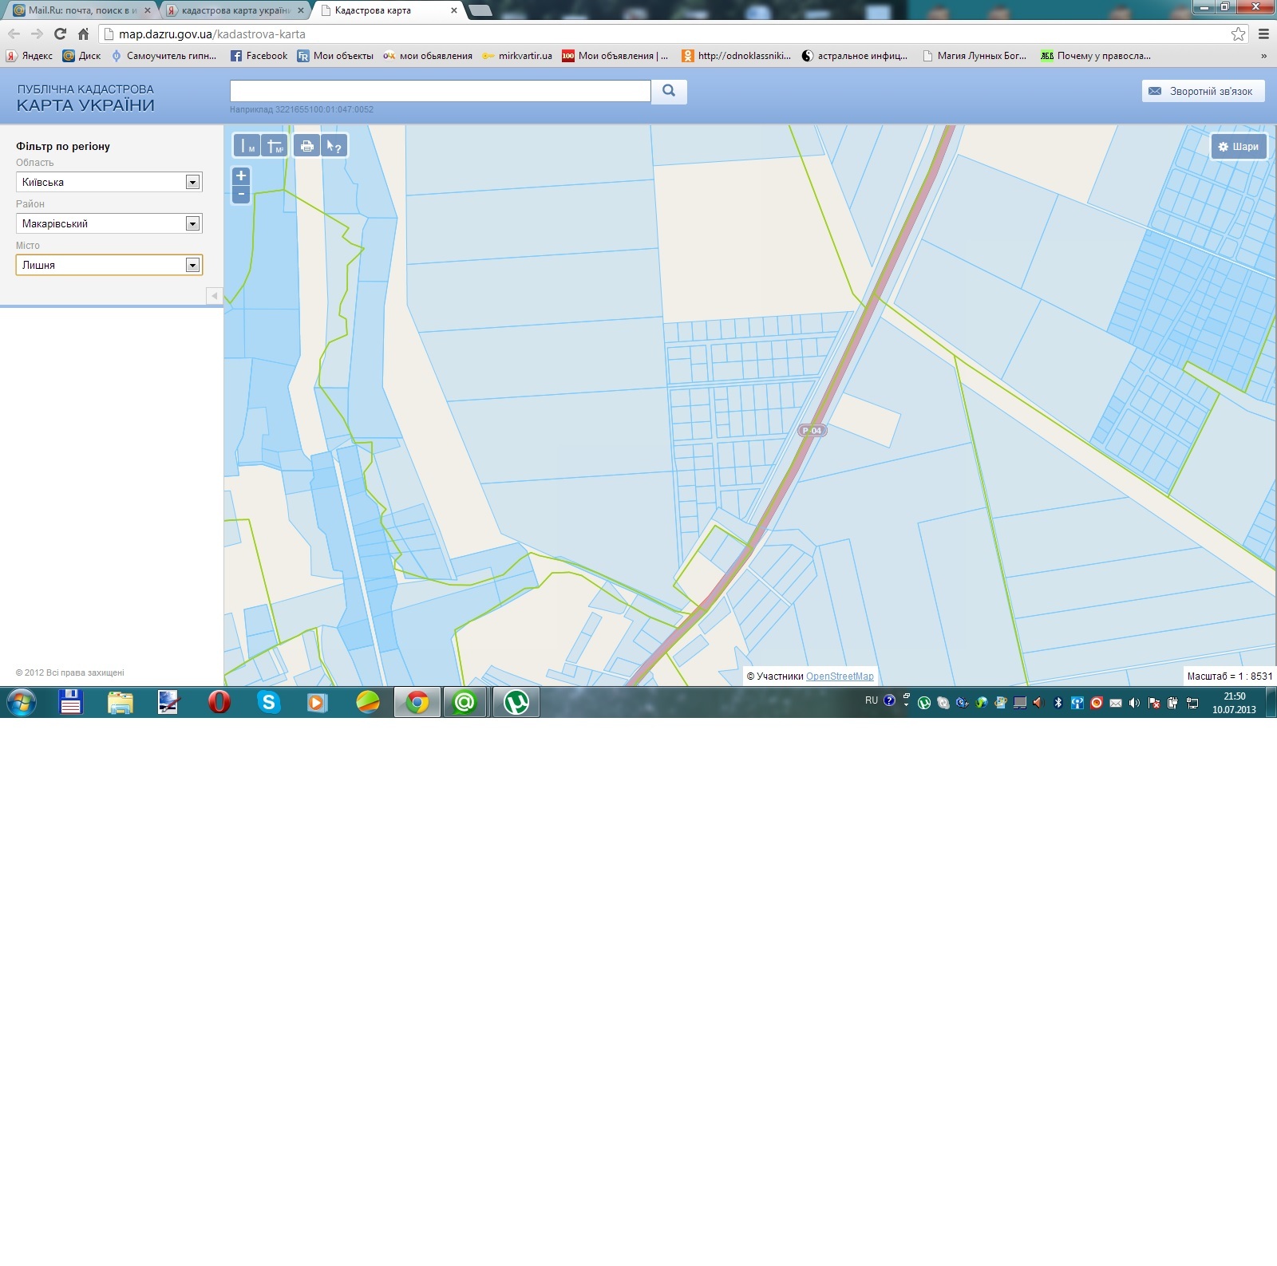1277x1266 pixels.
Task: Open the Місто dropdown showing Лишня
Action: [109, 265]
